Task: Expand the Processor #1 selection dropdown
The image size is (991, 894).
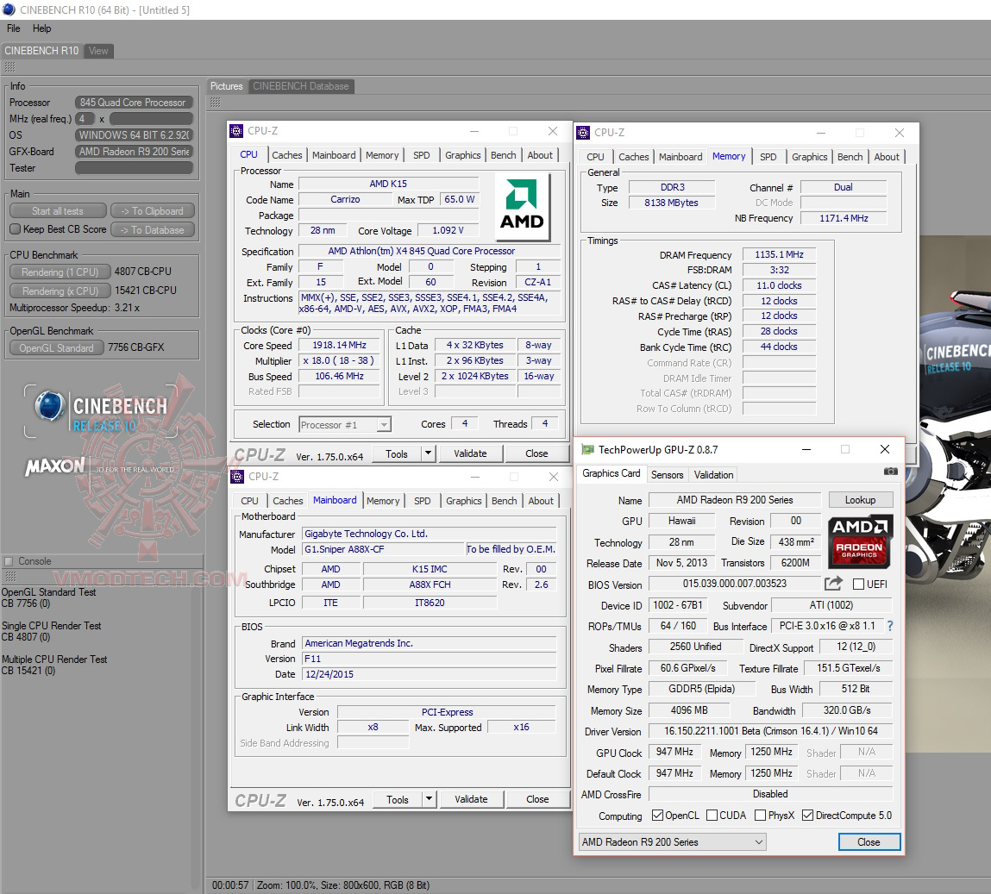Action: 384,425
